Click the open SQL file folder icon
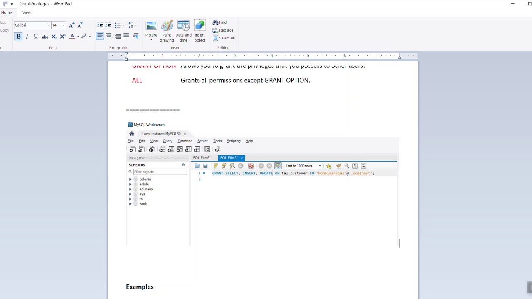532x299 pixels. (197, 166)
